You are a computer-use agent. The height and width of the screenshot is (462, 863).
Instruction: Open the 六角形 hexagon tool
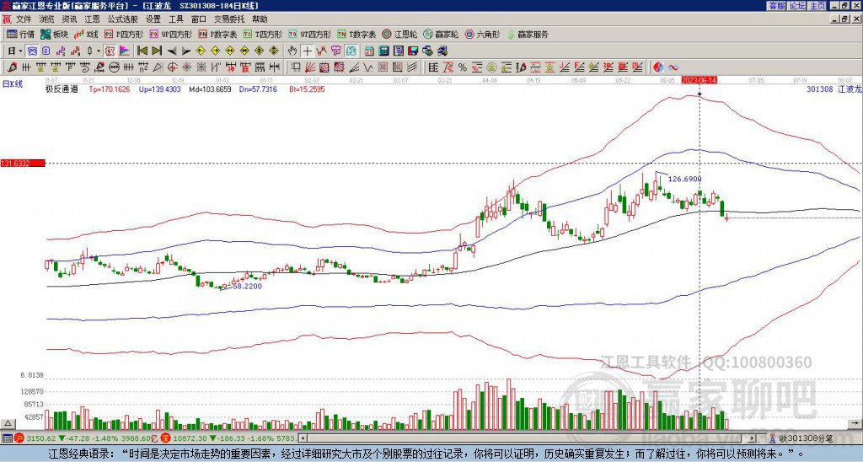point(482,34)
